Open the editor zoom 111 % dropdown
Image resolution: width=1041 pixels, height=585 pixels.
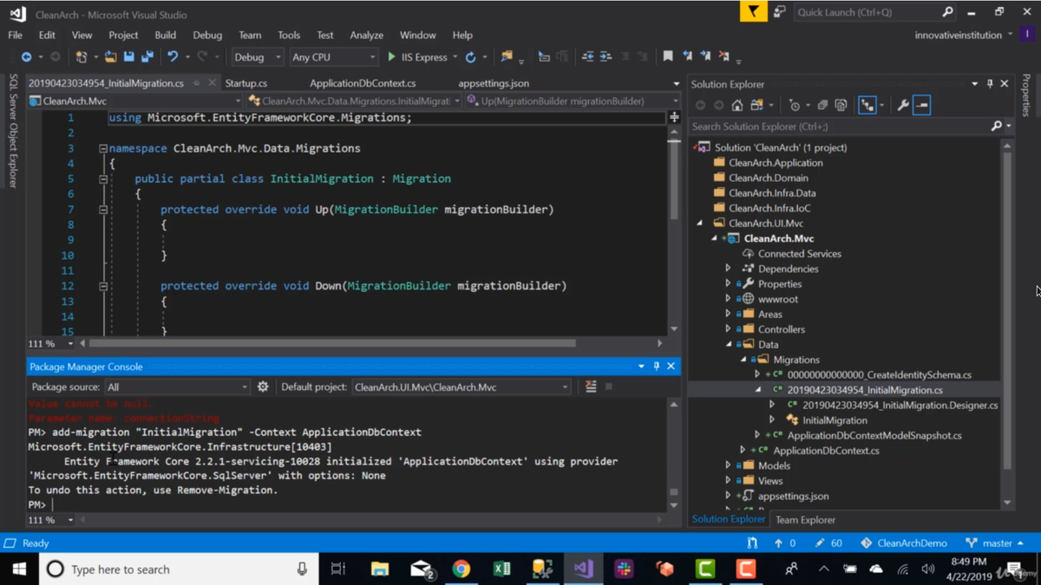pyautogui.click(x=50, y=343)
